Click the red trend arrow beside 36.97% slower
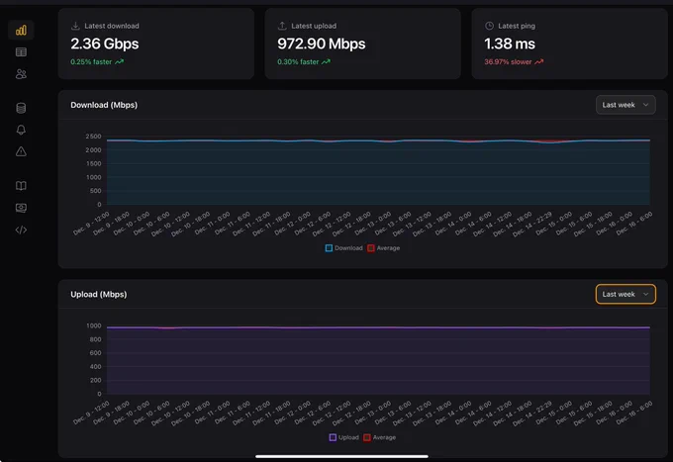The height and width of the screenshot is (462, 673). point(539,61)
